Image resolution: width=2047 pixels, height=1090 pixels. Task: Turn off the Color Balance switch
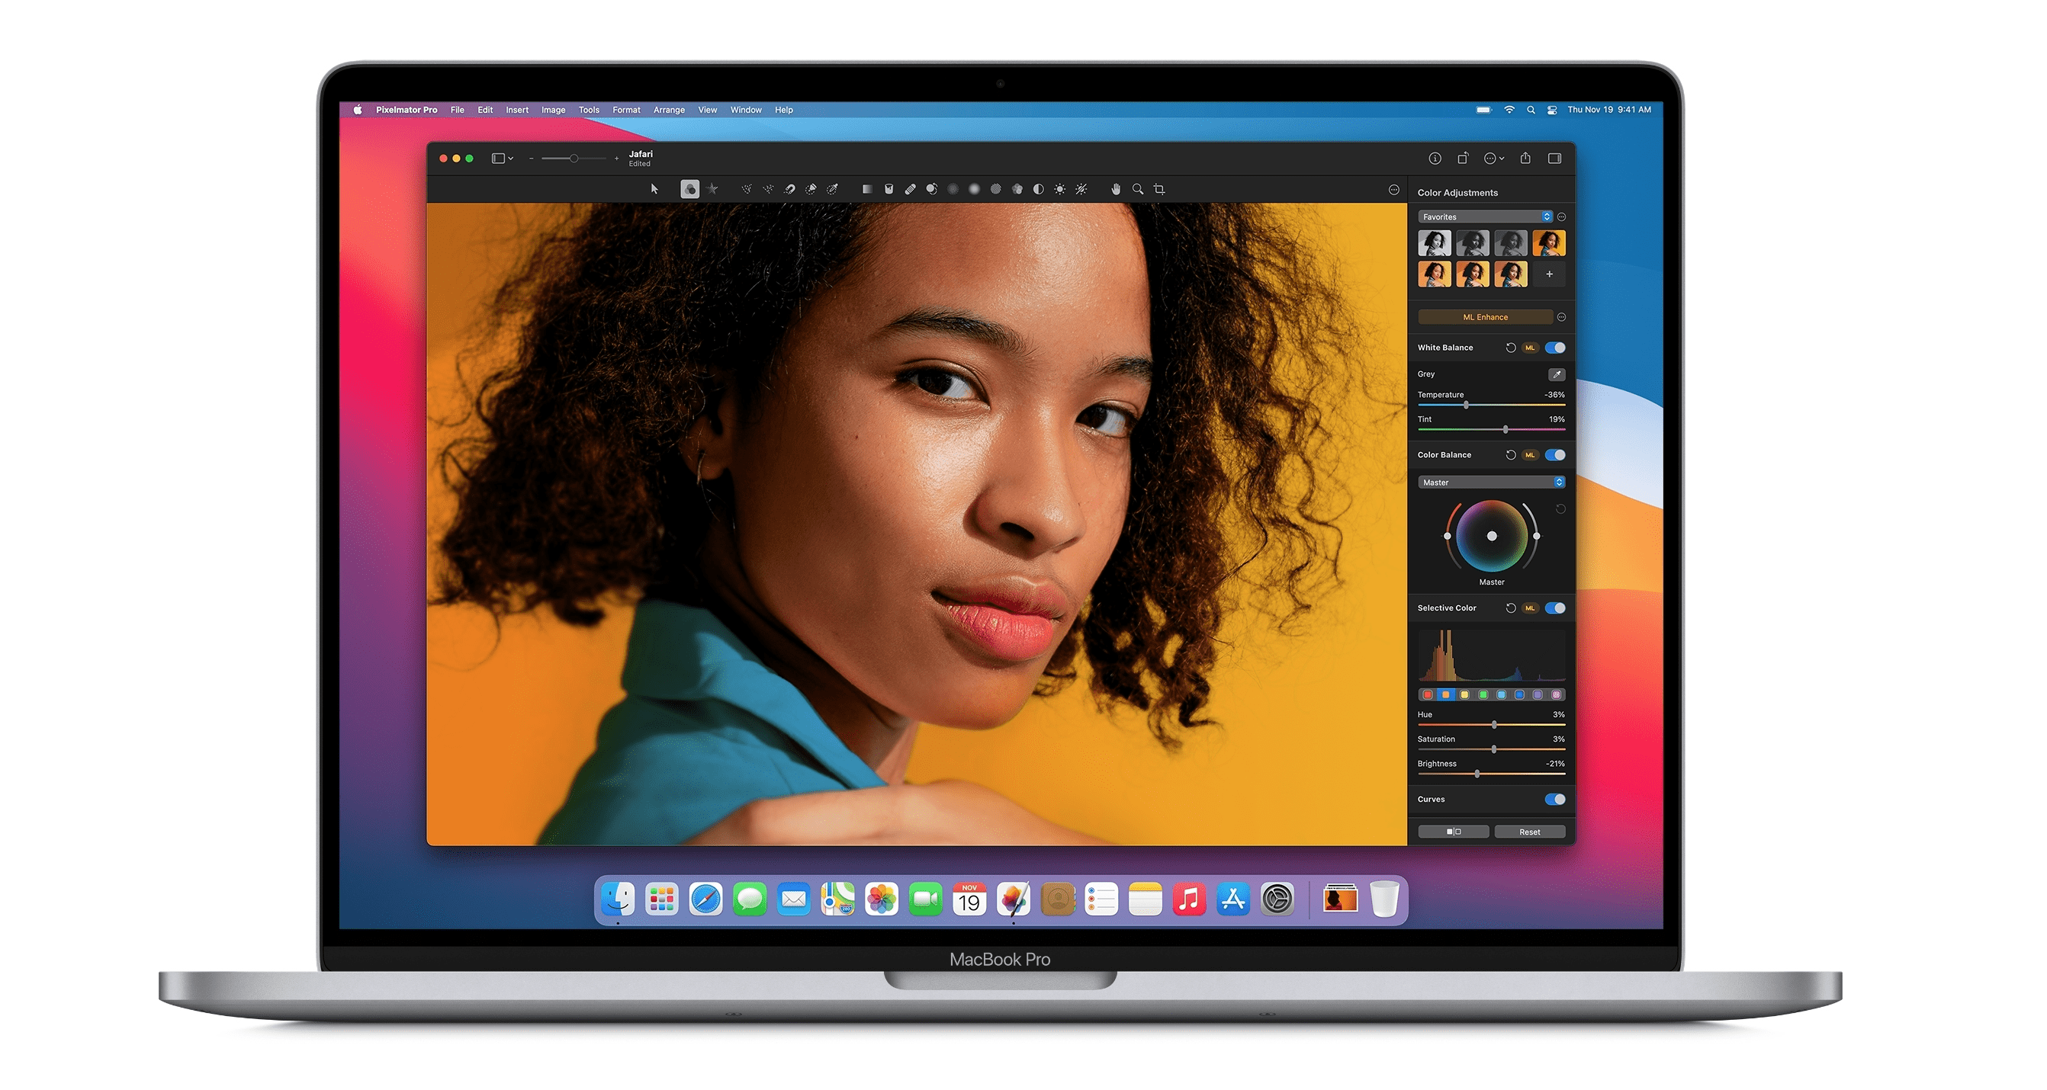(x=1555, y=455)
